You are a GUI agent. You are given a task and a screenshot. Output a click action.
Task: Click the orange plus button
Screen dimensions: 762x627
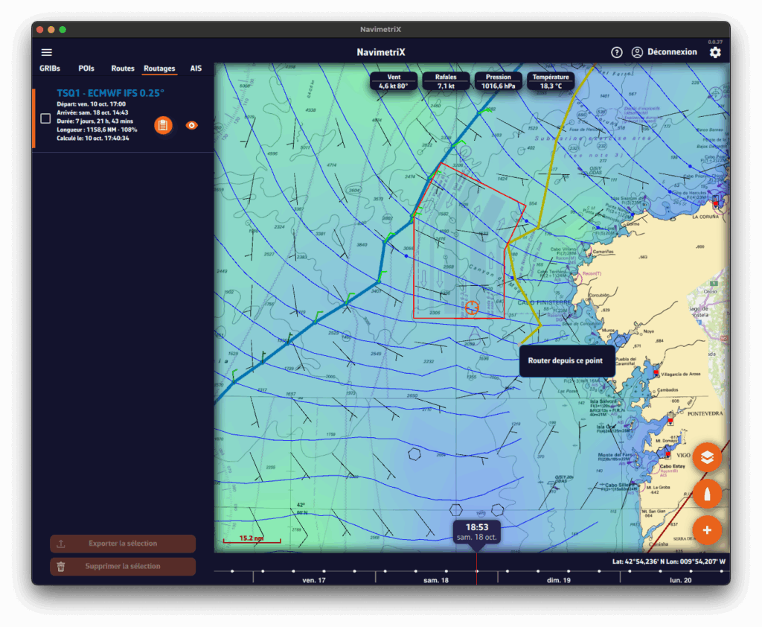coord(706,529)
